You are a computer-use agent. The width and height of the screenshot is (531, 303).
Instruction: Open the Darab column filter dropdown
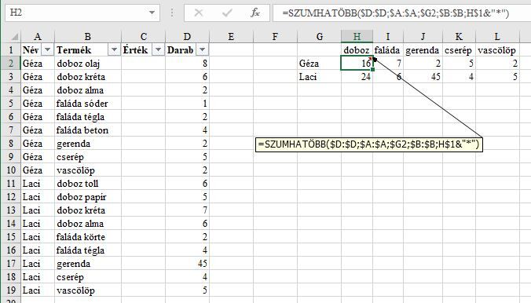[x=202, y=49]
